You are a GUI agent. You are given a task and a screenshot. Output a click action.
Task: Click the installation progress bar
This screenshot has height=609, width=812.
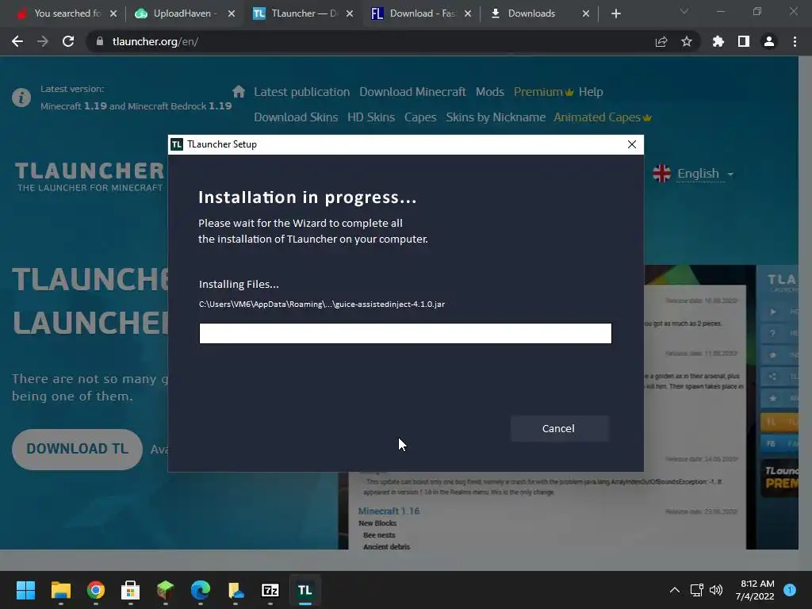click(x=405, y=334)
